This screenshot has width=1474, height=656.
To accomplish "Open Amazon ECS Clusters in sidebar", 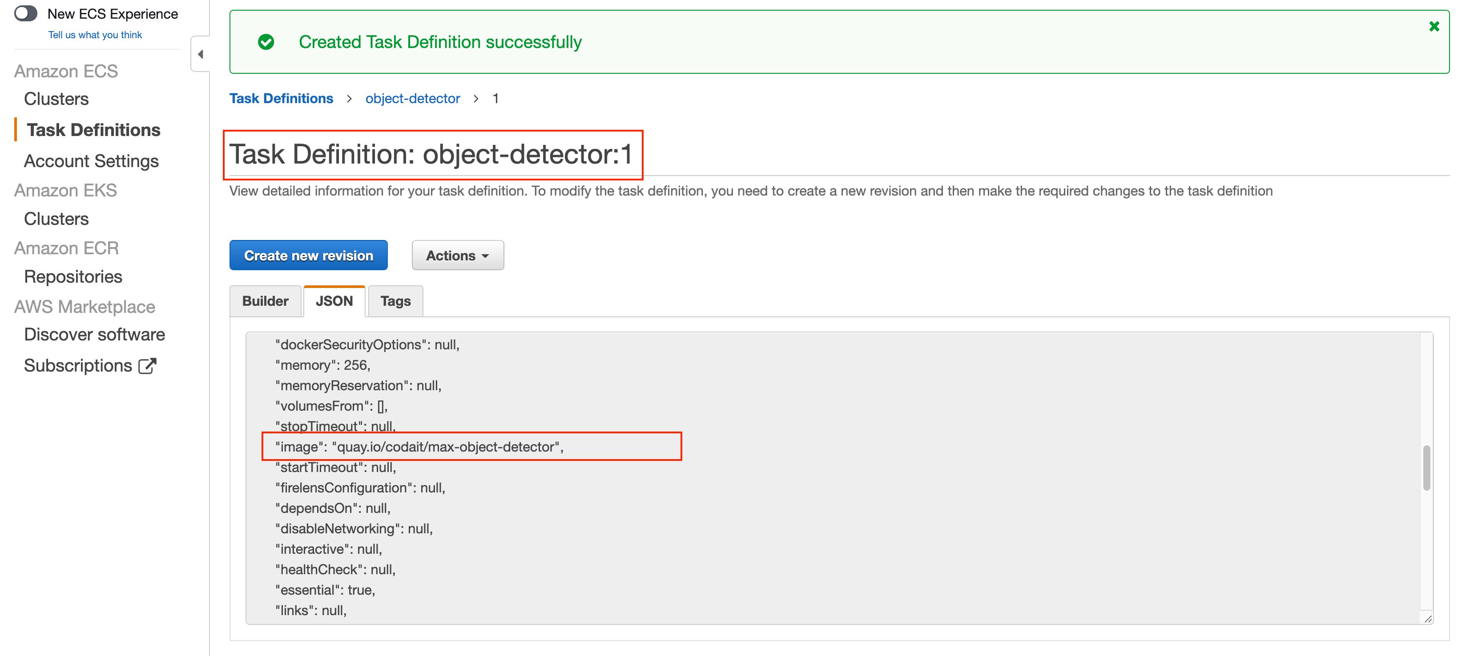I will click(x=56, y=99).
